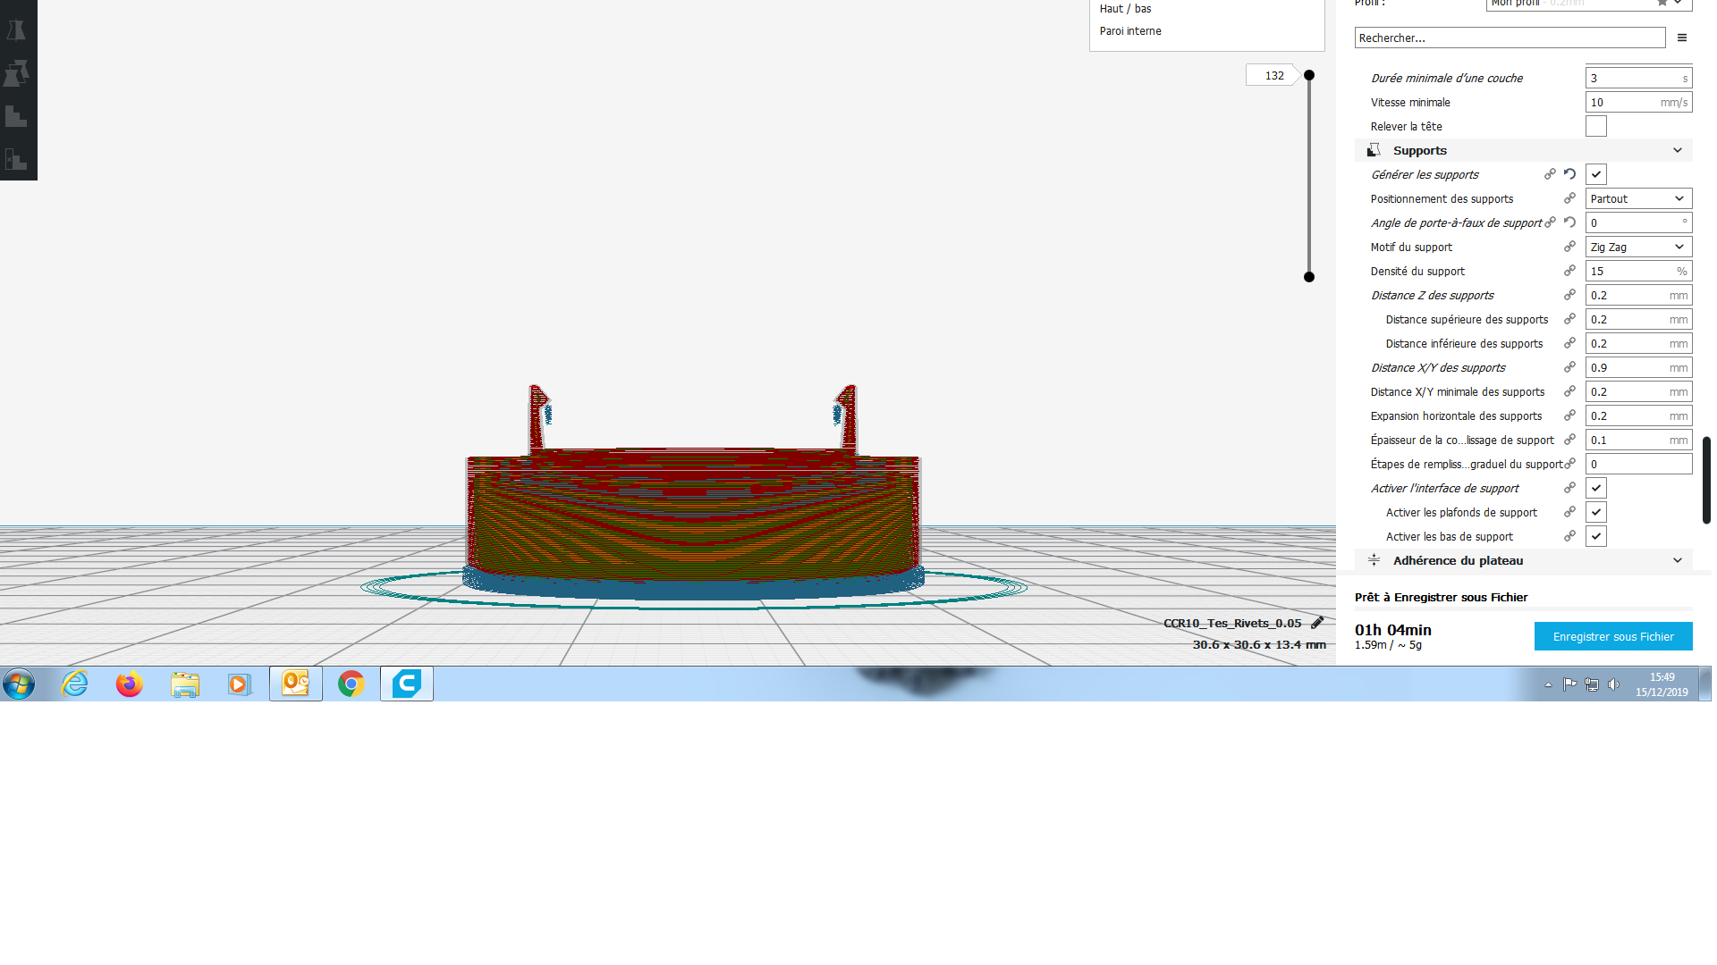The image size is (1717, 965).
Task: Select the Mirror tool in sidebar
Action: 16,30
